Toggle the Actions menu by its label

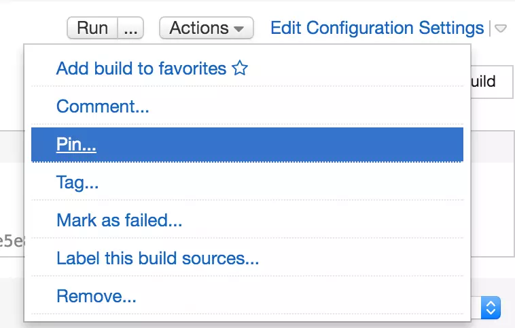point(198,28)
